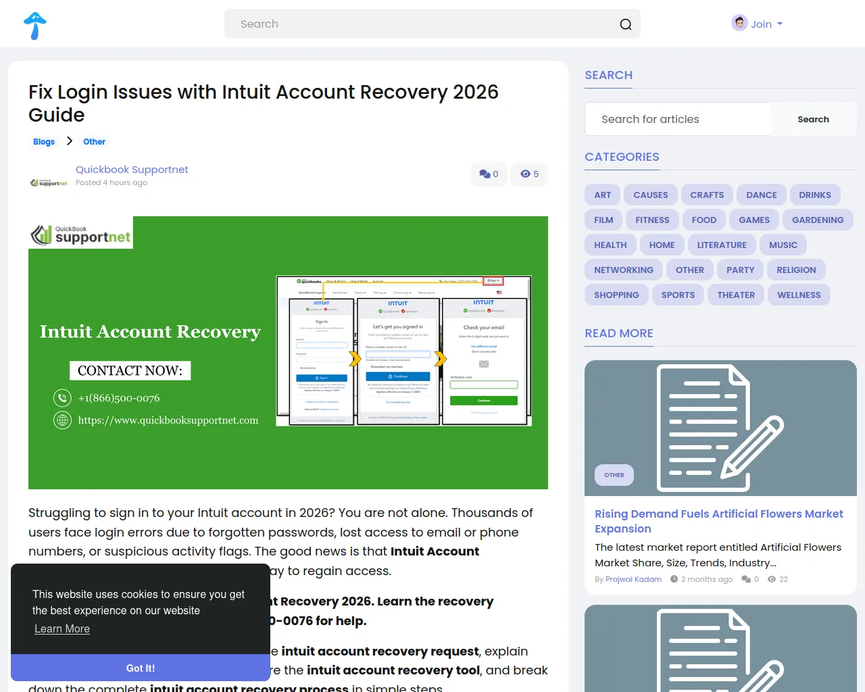Select the GARDENING category tag
Viewport: 865px width, 692px height.
pyautogui.click(x=818, y=220)
